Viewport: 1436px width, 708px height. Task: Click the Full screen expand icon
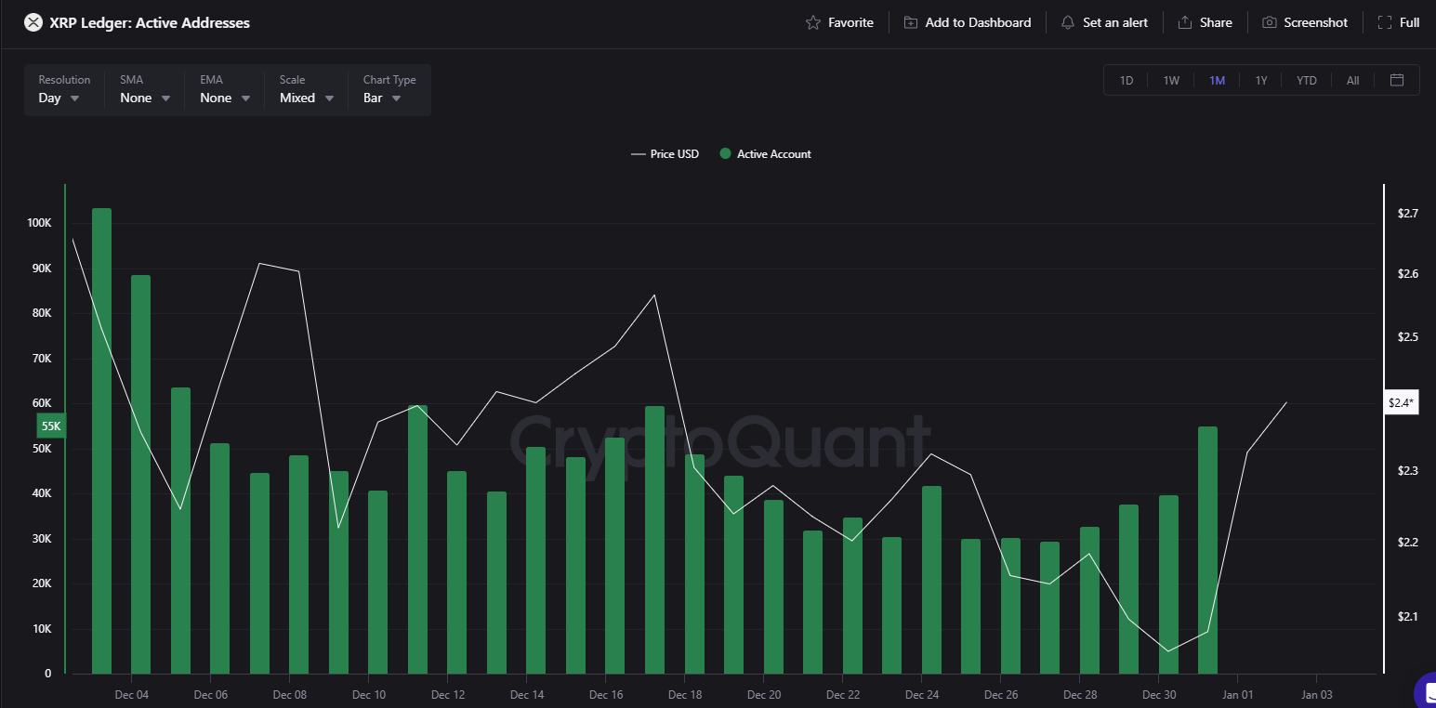click(1385, 22)
